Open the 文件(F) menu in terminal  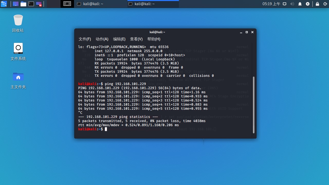(85, 39)
